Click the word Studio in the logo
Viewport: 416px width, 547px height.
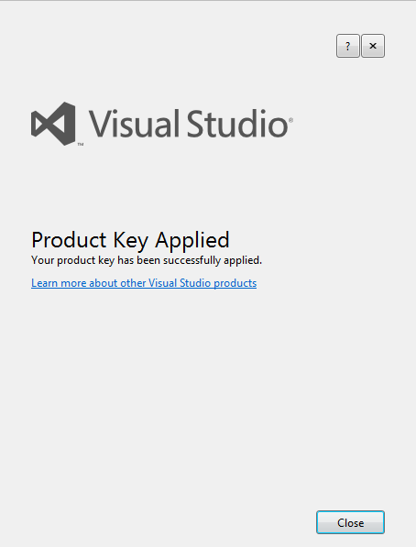(x=237, y=123)
